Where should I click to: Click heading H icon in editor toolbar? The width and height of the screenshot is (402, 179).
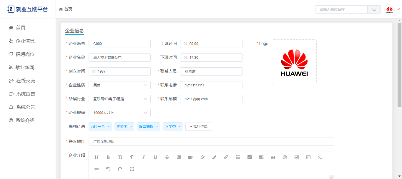(x=97, y=157)
